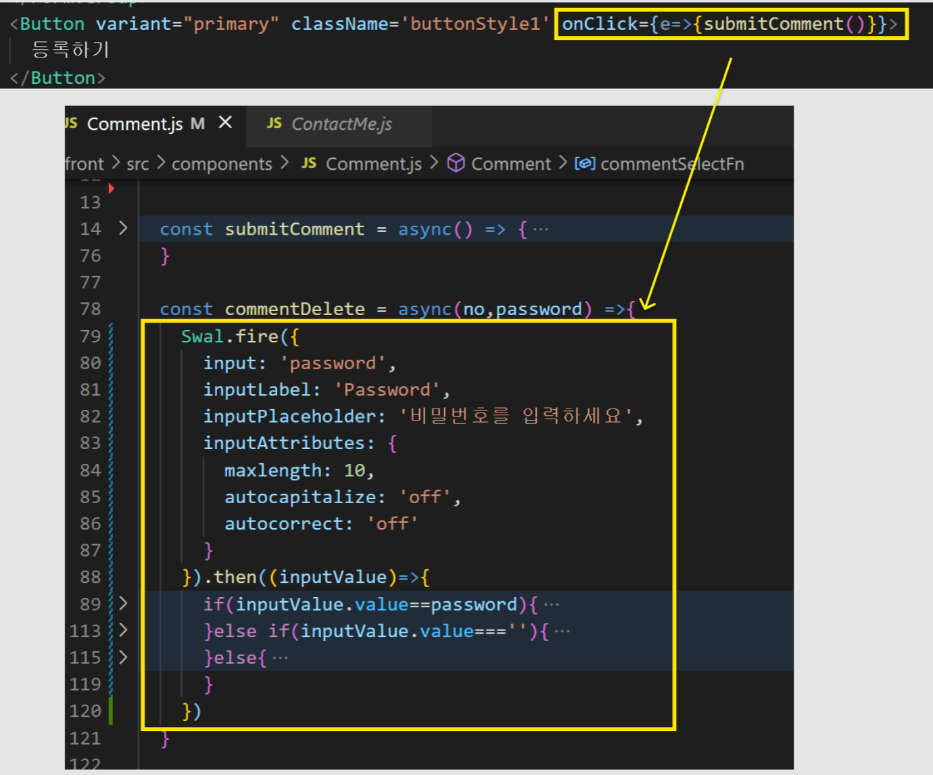933x775 pixels.
Task: Click line number 79 in the gutter
Action: click(90, 336)
